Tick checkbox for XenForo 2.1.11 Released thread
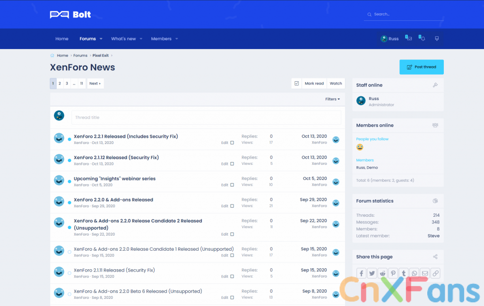Viewport: 484px width, 306px height. [x=232, y=277]
